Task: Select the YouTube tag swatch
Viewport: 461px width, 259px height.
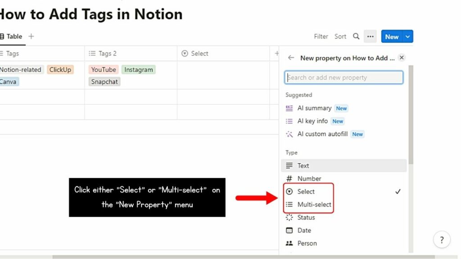Action: coord(103,70)
